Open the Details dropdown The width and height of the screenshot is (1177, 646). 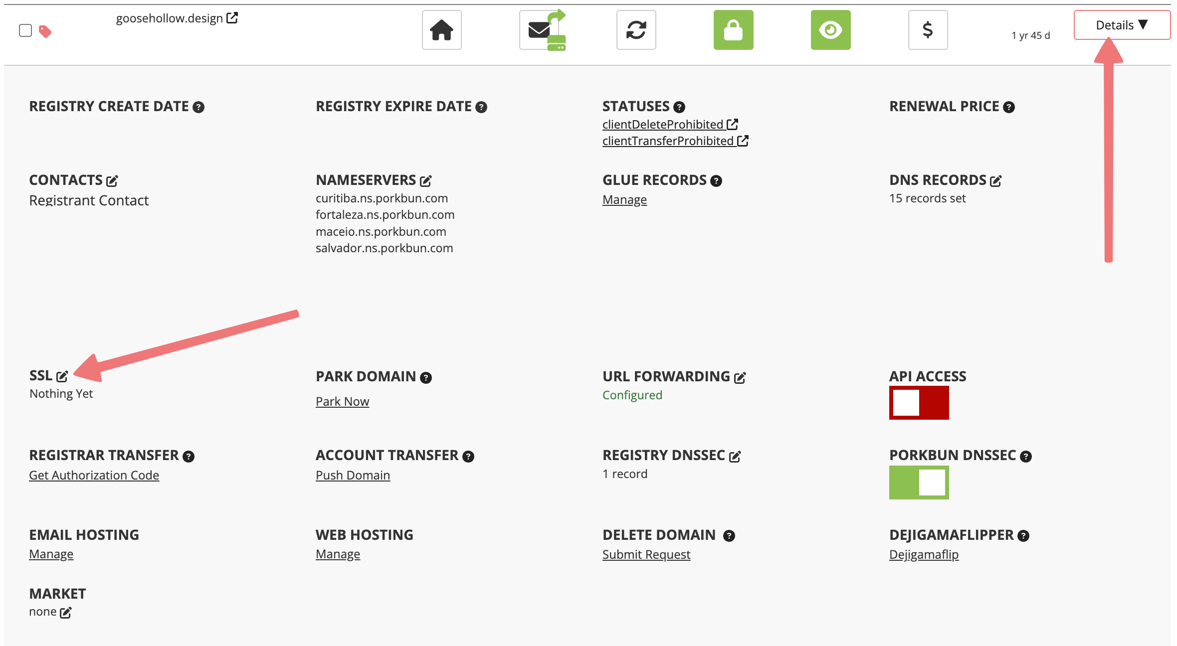tap(1122, 24)
